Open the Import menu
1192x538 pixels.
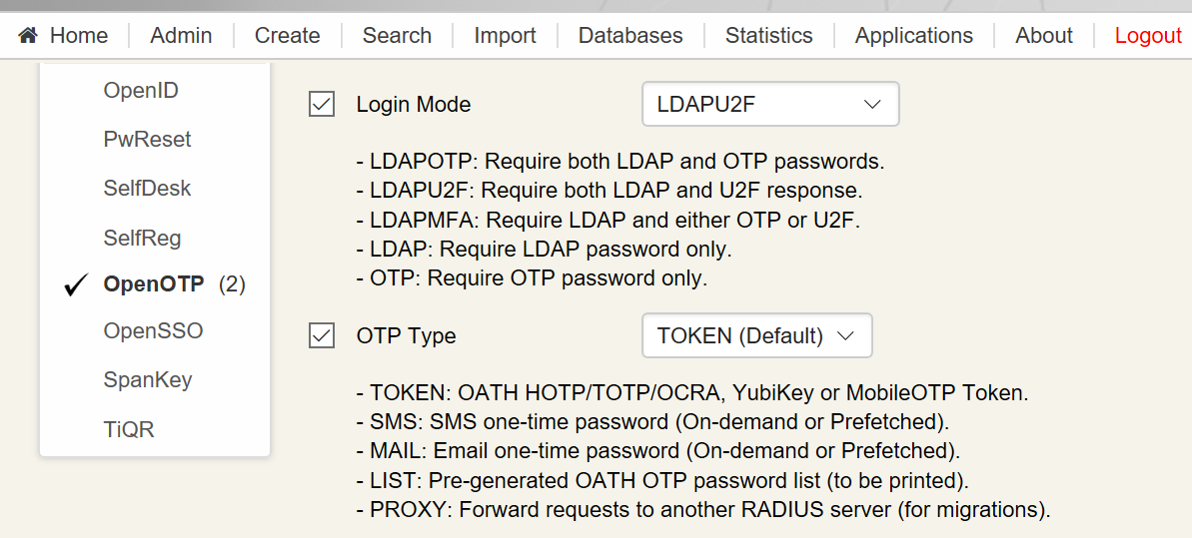(x=505, y=36)
